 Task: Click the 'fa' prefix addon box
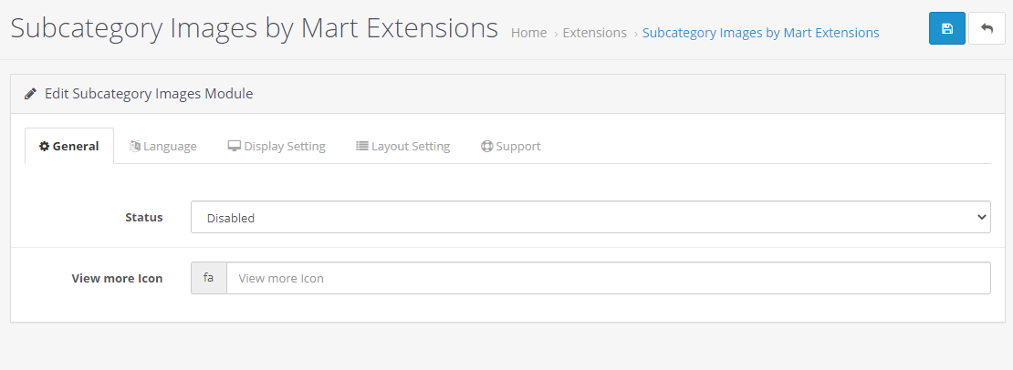click(209, 278)
